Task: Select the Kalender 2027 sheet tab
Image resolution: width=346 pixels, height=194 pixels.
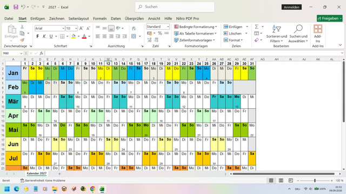Action: pyautogui.click(x=36, y=174)
